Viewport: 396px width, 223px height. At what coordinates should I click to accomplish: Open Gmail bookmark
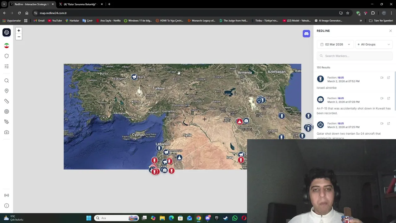39,21
